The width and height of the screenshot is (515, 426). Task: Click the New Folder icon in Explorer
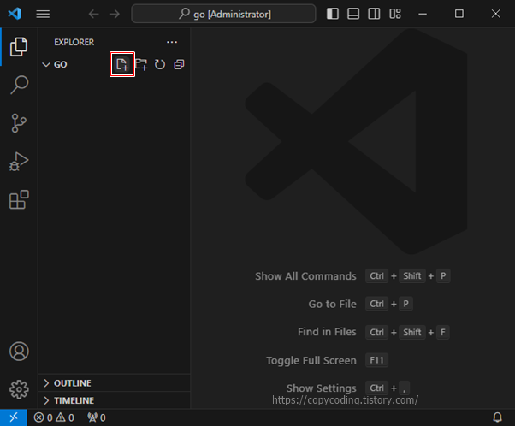coord(141,64)
